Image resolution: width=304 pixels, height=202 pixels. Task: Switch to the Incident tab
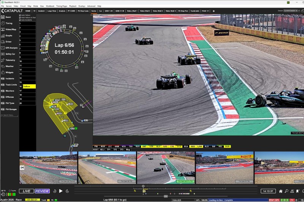click(x=41, y=11)
